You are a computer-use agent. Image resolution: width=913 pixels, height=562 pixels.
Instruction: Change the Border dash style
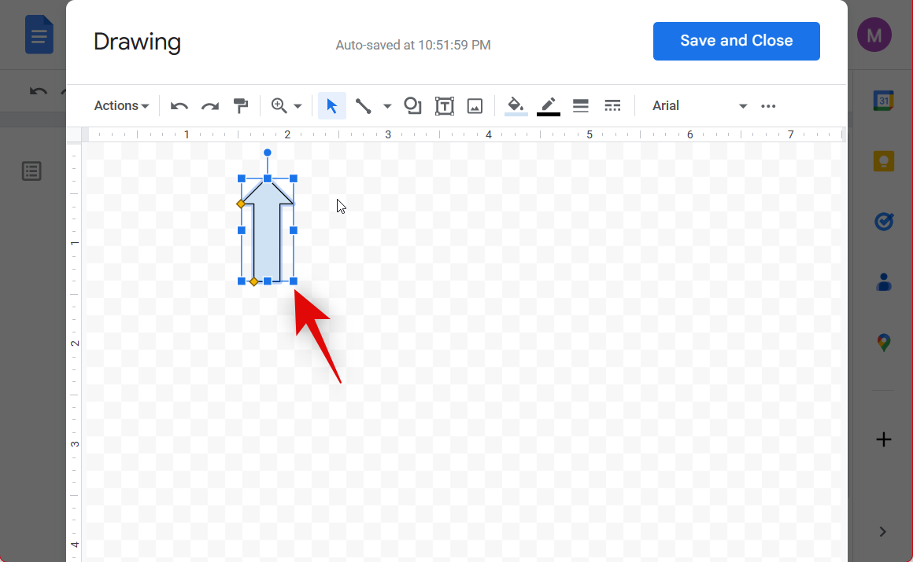click(612, 106)
